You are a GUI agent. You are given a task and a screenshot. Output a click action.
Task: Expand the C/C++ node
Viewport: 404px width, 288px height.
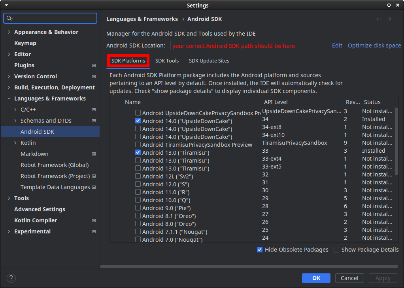point(15,110)
